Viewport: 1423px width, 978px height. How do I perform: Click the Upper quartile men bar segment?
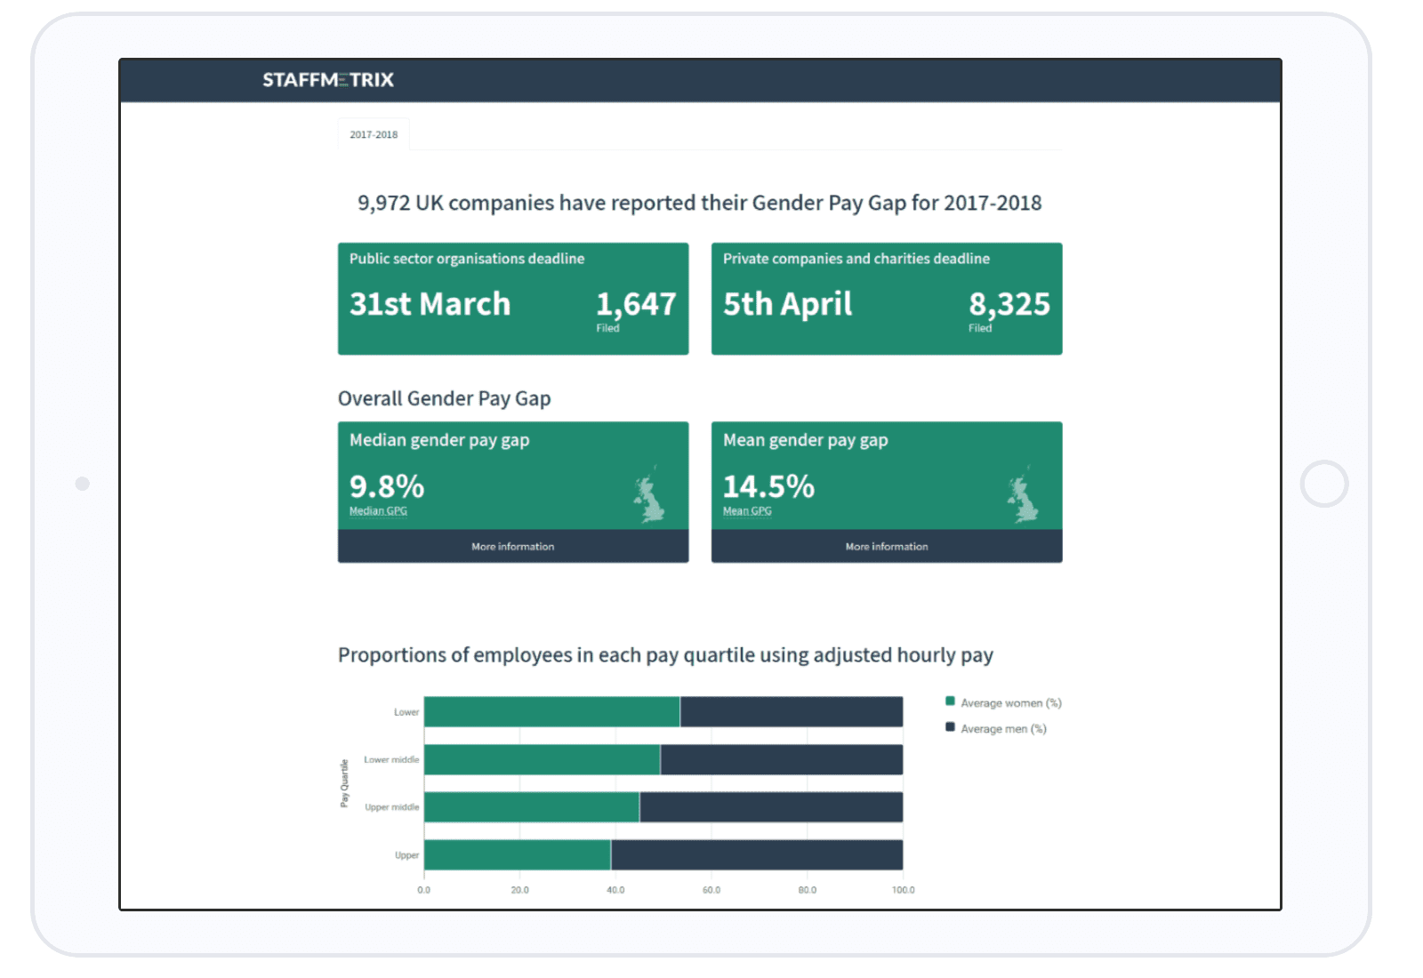pos(757,855)
